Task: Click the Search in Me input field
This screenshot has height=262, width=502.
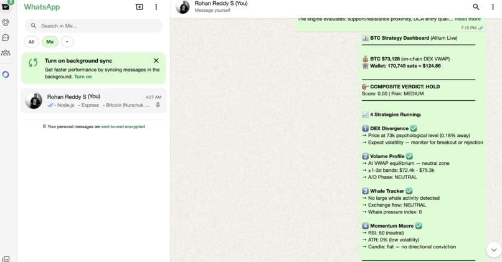Action: [x=93, y=26]
